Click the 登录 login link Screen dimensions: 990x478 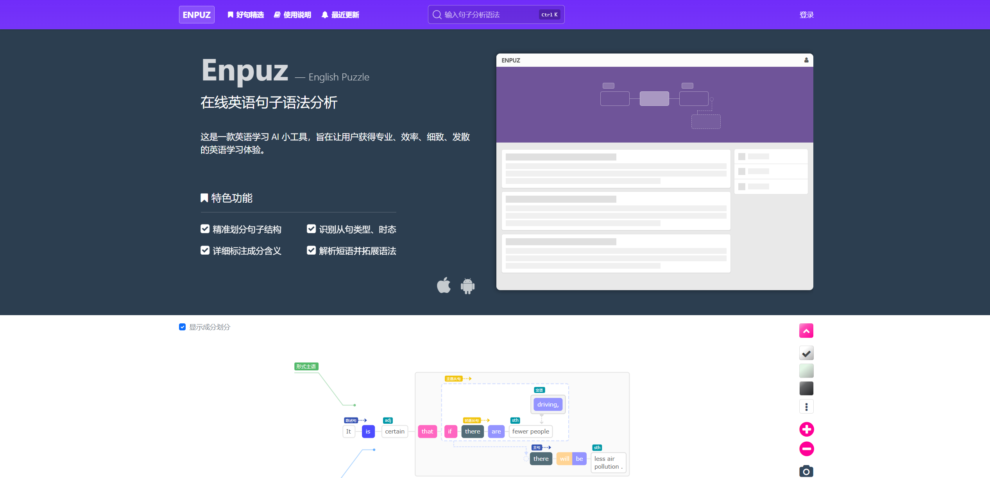pos(806,14)
